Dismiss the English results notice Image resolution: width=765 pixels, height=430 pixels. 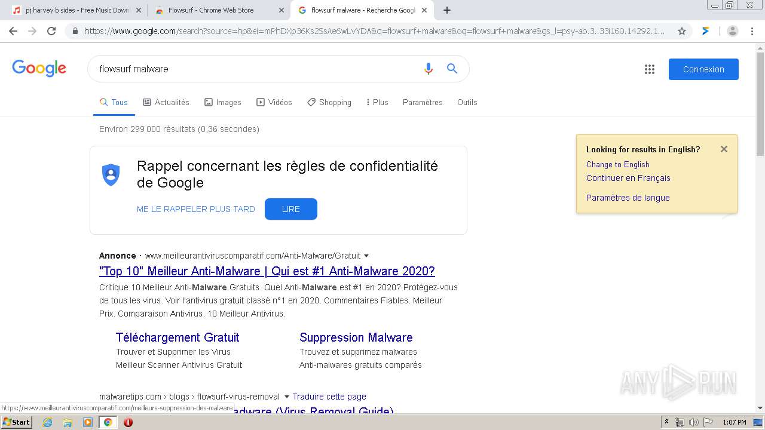[x=724, y=149]
